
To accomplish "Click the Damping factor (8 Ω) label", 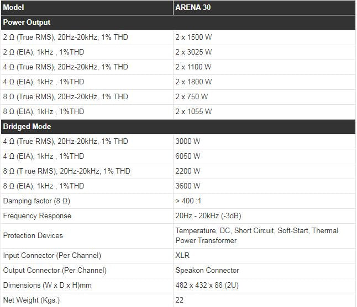I will click(36, 201).
